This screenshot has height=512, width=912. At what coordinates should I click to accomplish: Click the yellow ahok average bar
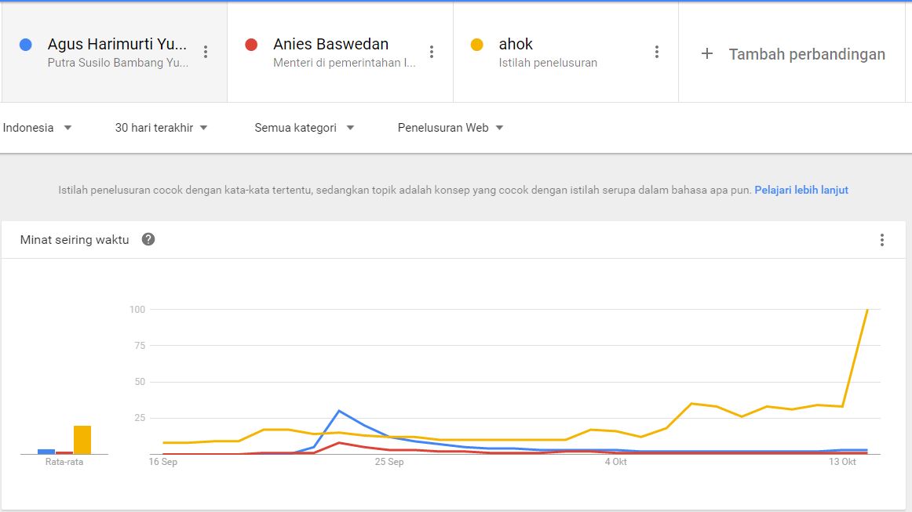82,440
